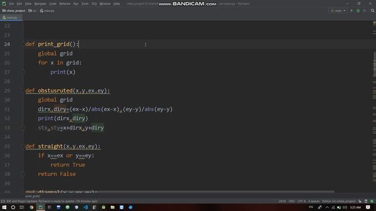
Task: Open the Windows notification center
Action: pos(368,207)
